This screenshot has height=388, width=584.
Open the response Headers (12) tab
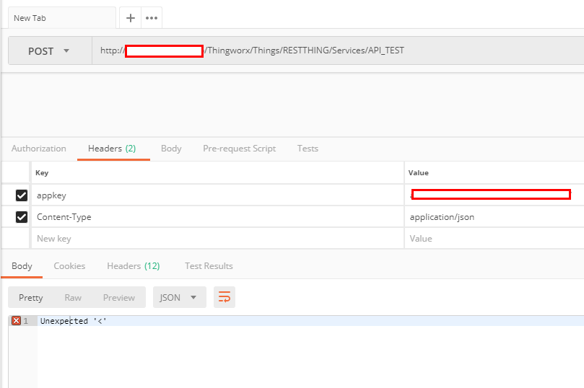click(x=134, y=266)
